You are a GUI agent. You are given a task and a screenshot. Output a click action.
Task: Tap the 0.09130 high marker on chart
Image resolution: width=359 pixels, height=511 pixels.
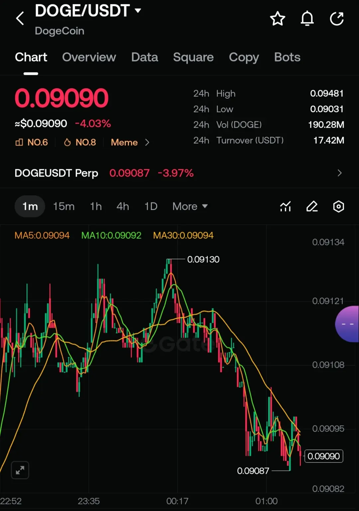(x=203, y=259)
